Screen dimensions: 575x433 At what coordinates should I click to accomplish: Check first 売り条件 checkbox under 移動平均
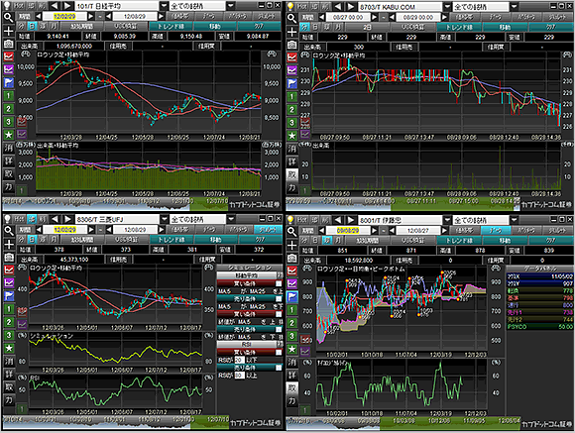[x=279, y=299]
